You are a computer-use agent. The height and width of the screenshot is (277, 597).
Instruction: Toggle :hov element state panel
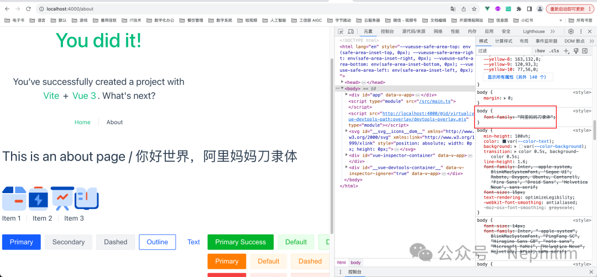click(540, 51)
